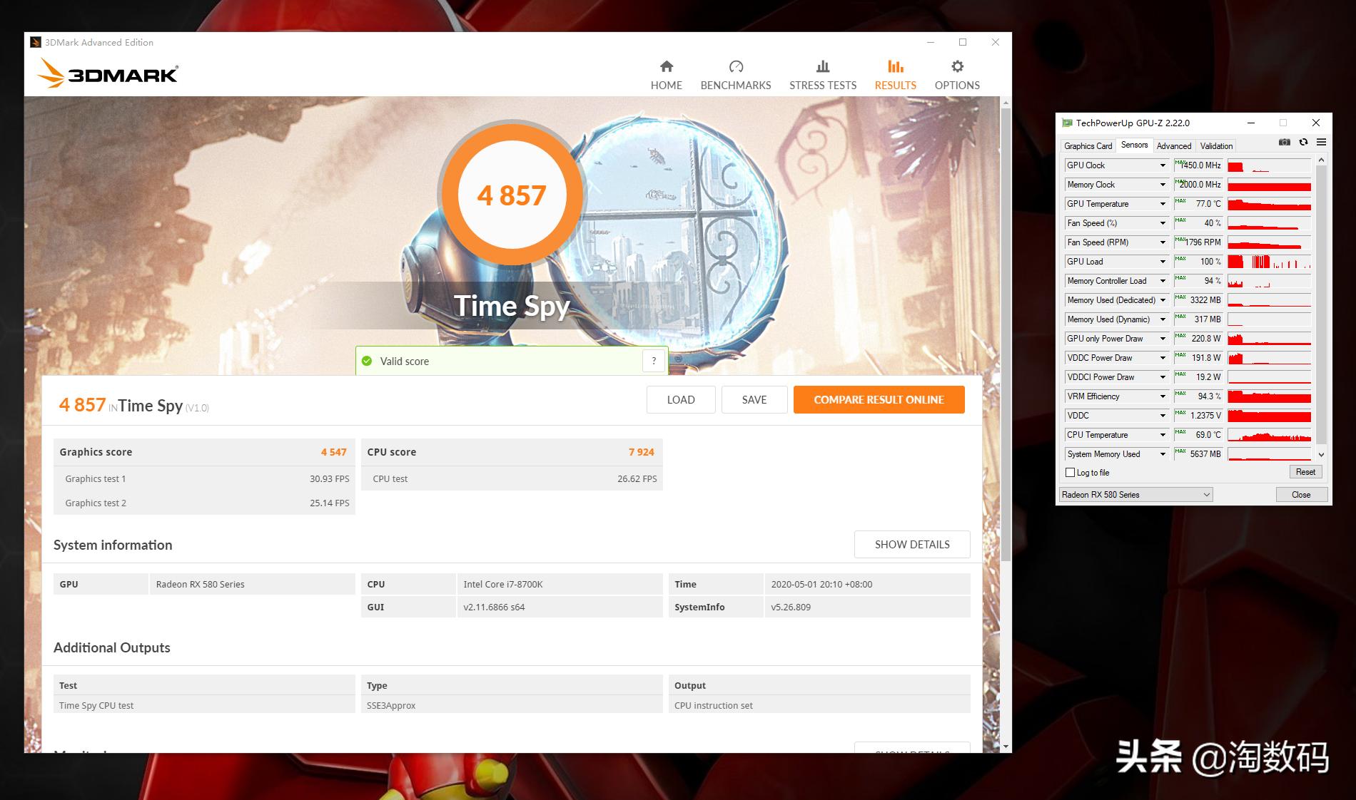This screenshot has width=1356, height=800.
Task: Click the GPU-Z sensors scrollbar down arrow
Action: coord(1321,454)
